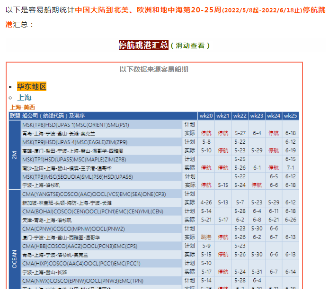
Task: Click the 5-31 date cell
Action: (257, 272)
